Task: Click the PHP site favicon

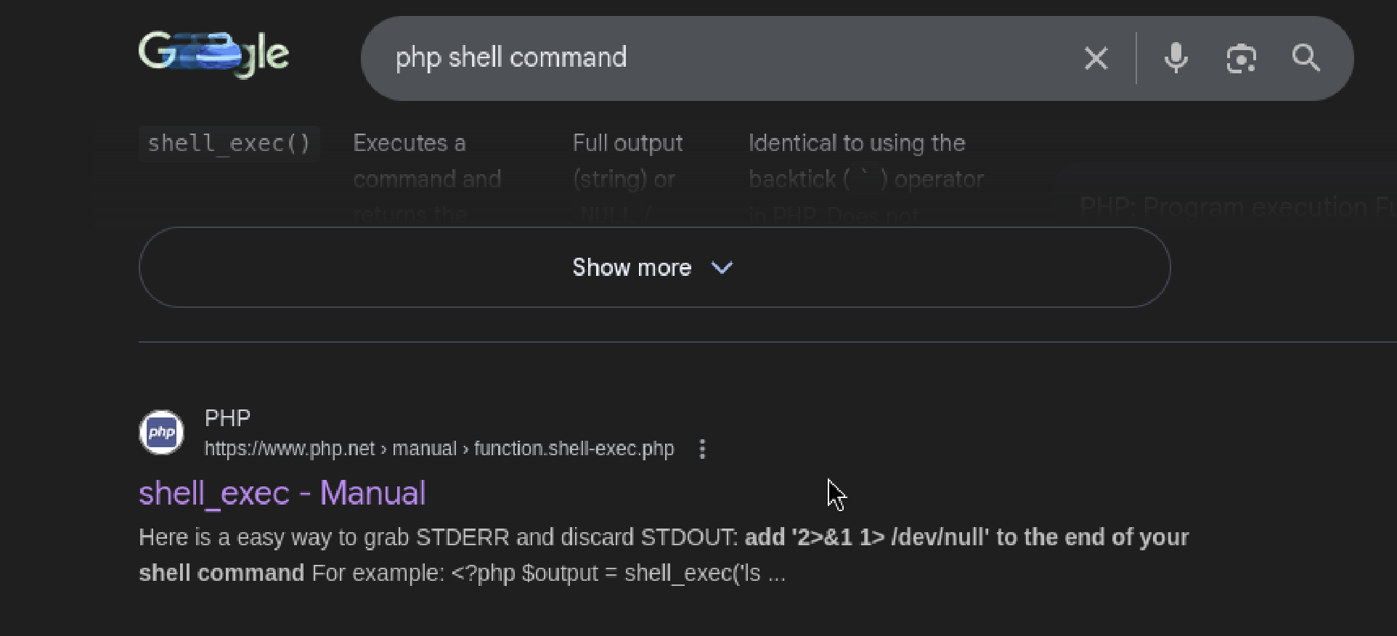Action: [161, 433]
